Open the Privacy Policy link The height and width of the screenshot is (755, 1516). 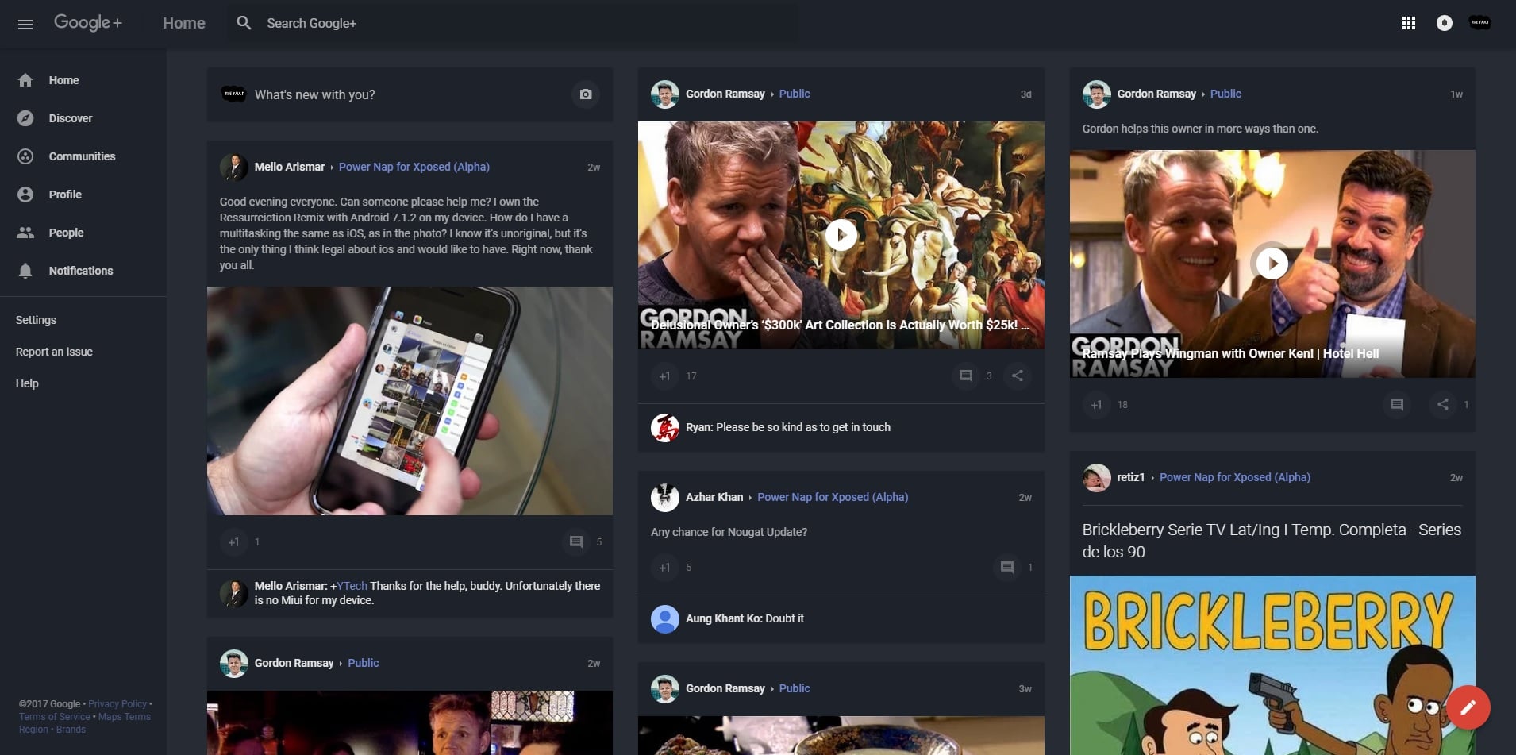pos(117,704)
